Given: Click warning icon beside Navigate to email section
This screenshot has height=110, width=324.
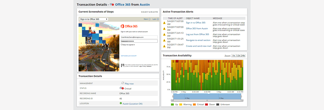Looking at the screenshot, I should tap(164, 40).
